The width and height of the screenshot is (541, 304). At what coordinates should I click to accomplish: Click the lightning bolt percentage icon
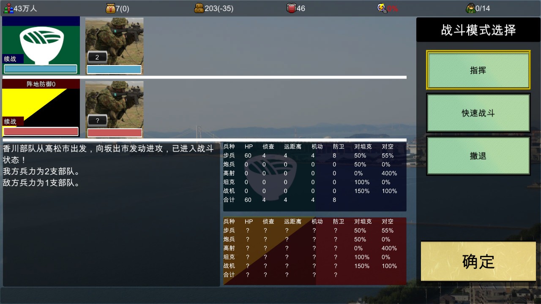pos(382,8)
